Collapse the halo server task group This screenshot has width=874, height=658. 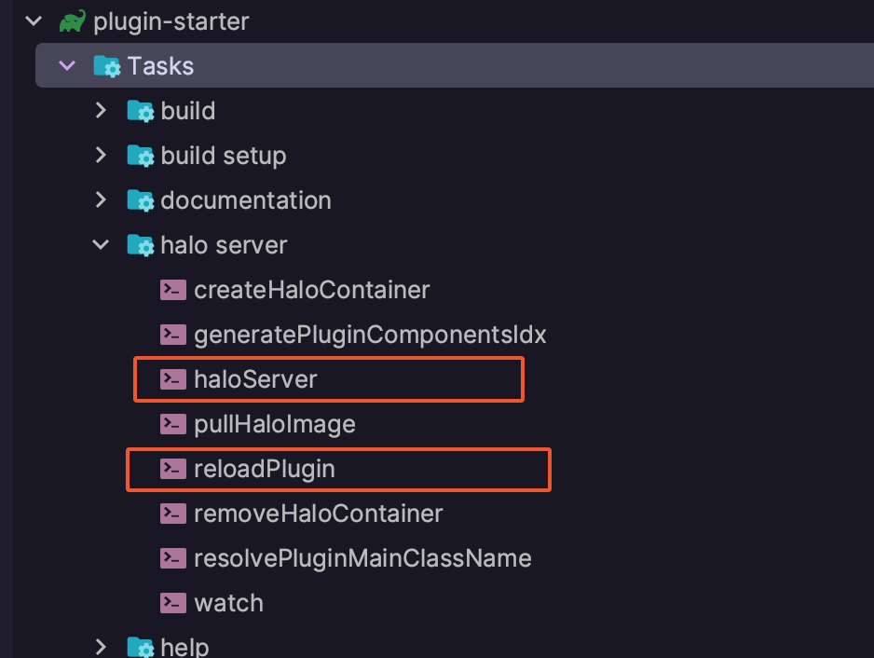(101, 244)
